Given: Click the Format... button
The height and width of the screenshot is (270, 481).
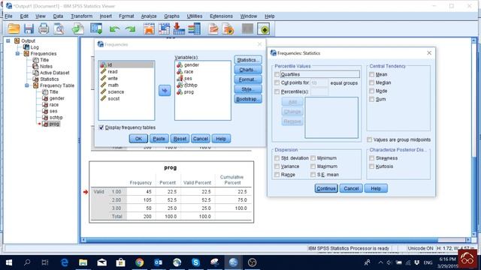Looking at the screenshot, I should (x=248, y=79).
